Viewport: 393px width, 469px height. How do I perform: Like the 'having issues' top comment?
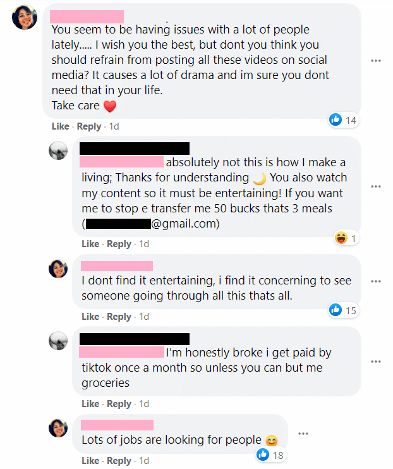pyautogui.click(x=61, y=126)
